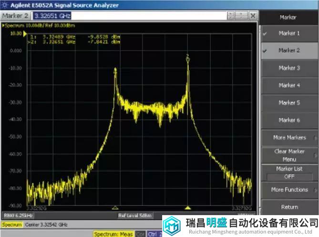Open the More Markers submenu
The image size is (319, 237).
tap(289, 138)
